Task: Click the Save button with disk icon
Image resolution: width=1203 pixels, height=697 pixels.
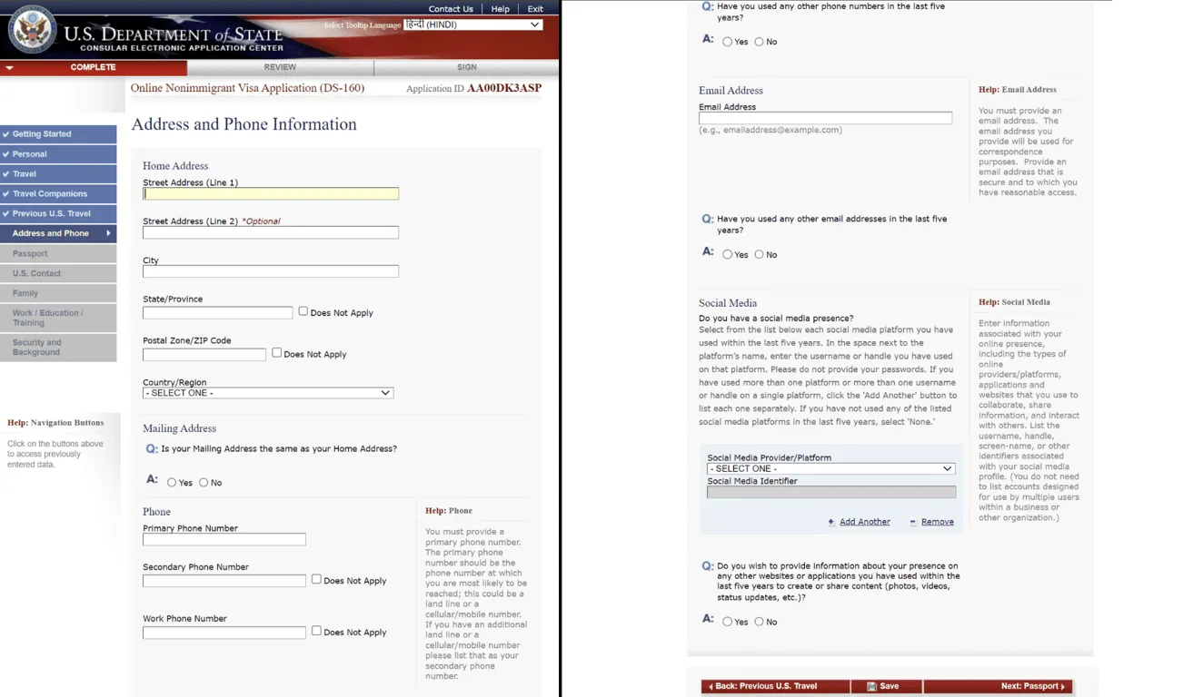Action: (885, 686)
